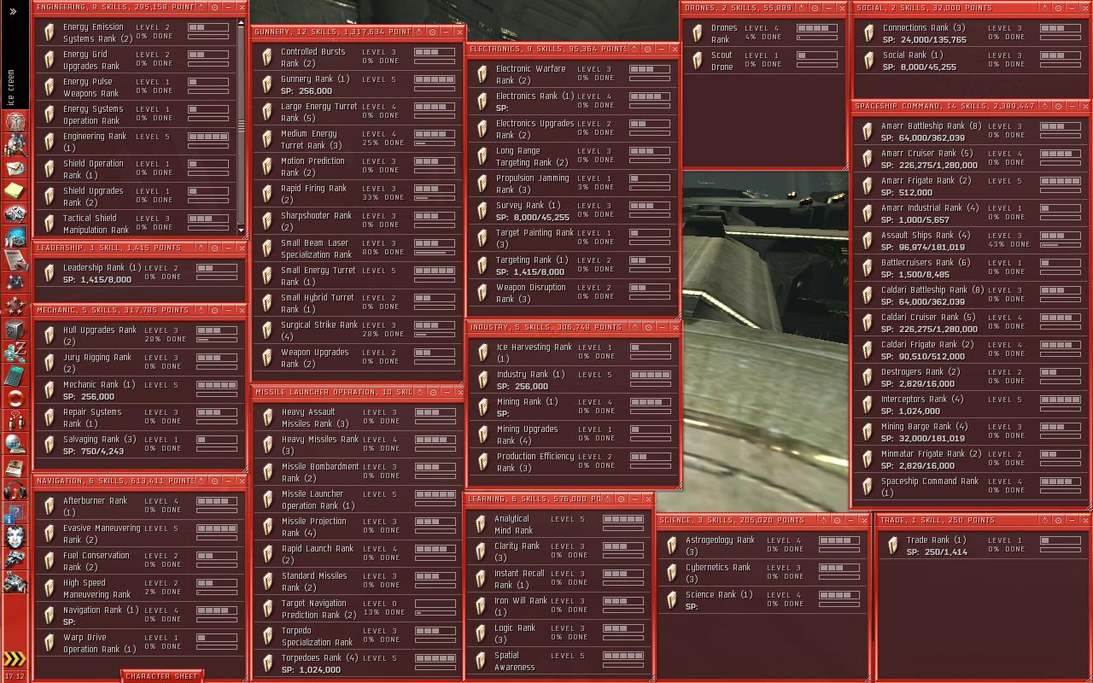Open People & Places magnifier sidebar icon
The width and height of the screenshot is (1093, 683).
[x=15, y=144]
